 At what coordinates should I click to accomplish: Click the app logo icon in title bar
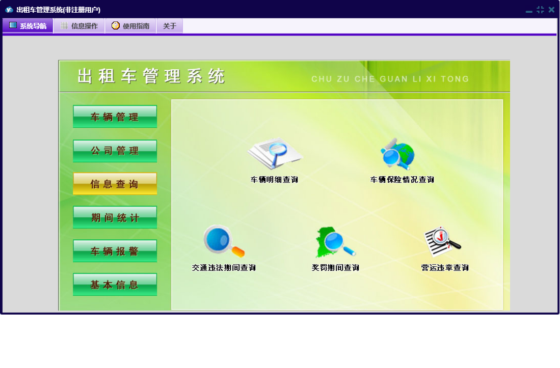9,10
